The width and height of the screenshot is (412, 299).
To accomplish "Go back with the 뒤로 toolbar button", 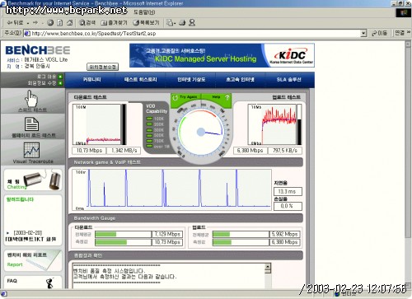I will [x=16, y=23].
